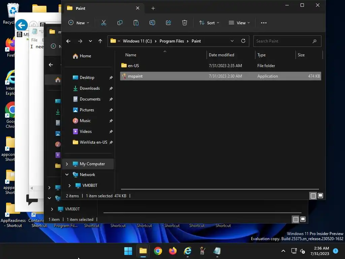The image size is (345, 259).
Task: Click Windows 11 (C:) in the breadcrumb
Action: 137,41
